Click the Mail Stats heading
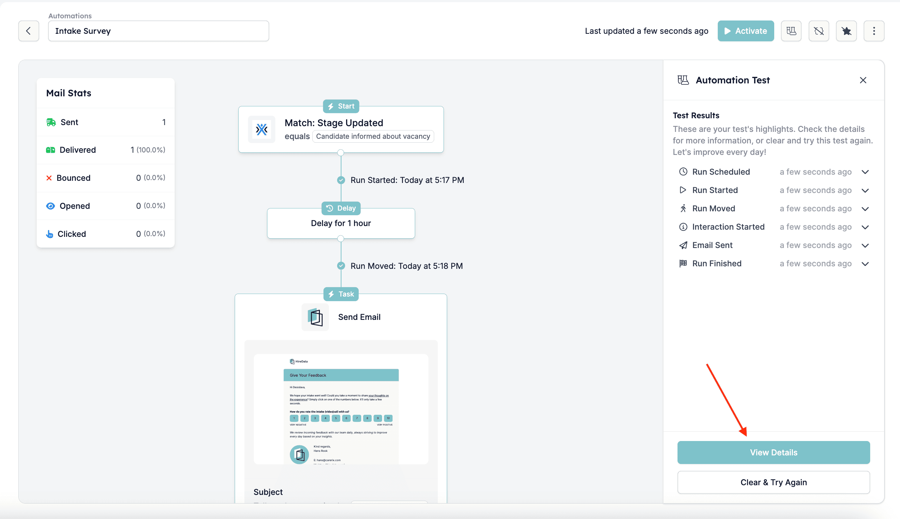900x519 pixels. point(69,93)
